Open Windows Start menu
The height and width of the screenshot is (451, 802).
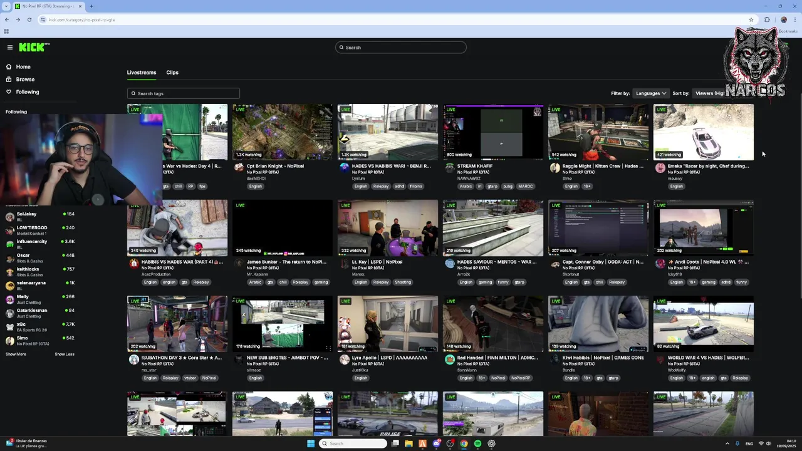(x=311, y=443)
